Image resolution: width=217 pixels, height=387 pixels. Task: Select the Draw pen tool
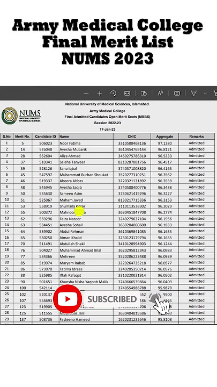coord(193,94)
